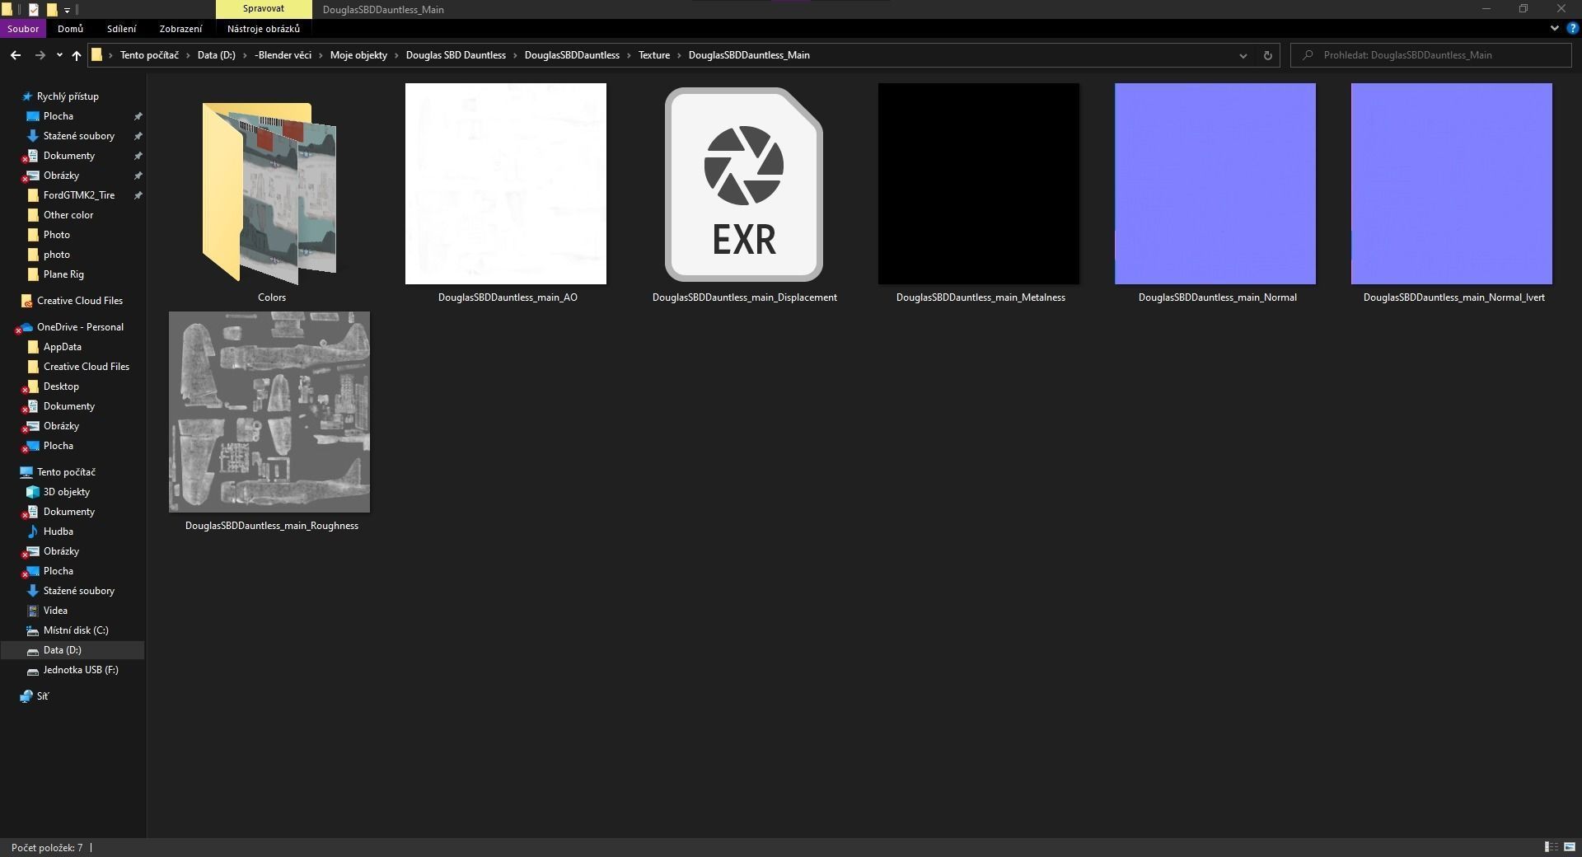
Task: Open the address bar history dropdown
Action: (x=1243, y=55)
